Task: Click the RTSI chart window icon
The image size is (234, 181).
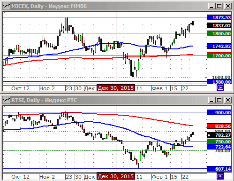Action: (x=7, y=100)
